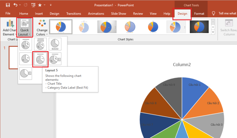Click Switch Row/Column button
The image size is (237, 138).
[229, 28]
